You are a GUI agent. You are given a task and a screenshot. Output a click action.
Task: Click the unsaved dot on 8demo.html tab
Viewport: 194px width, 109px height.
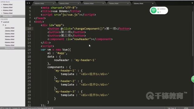153,4
